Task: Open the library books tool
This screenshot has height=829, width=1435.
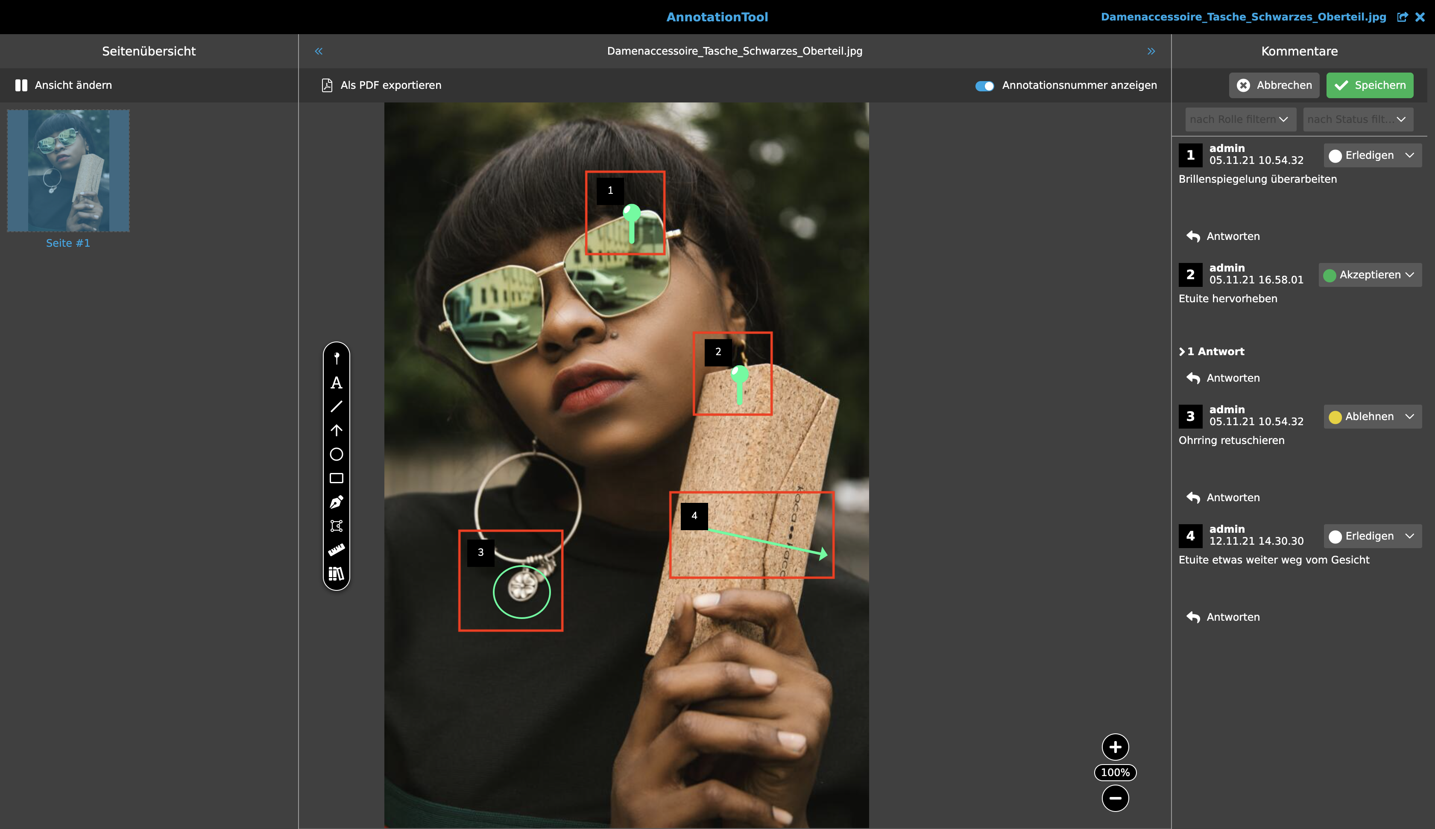Action: click(337, 573)
